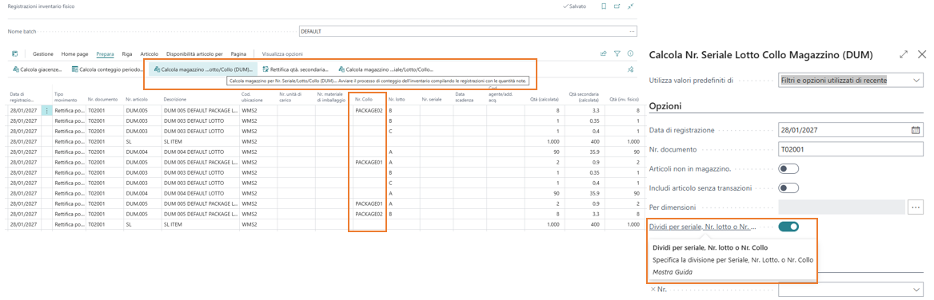Select the Prepara tab
The width and height of the screenshot is (934, 300).
106,53
